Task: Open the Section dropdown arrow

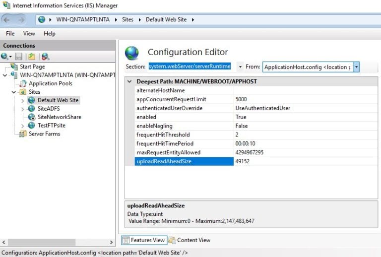Action: 240,67
